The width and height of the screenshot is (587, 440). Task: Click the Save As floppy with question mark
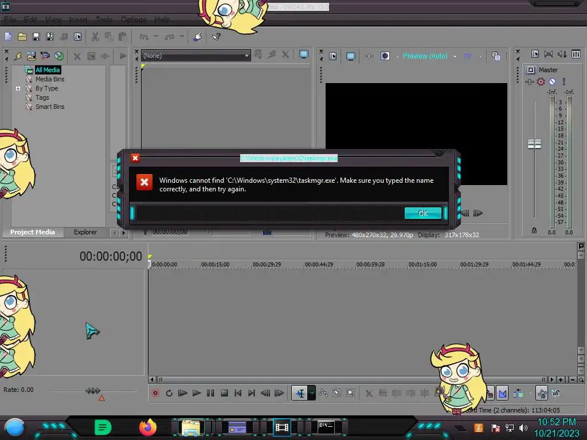pos(50,37)
